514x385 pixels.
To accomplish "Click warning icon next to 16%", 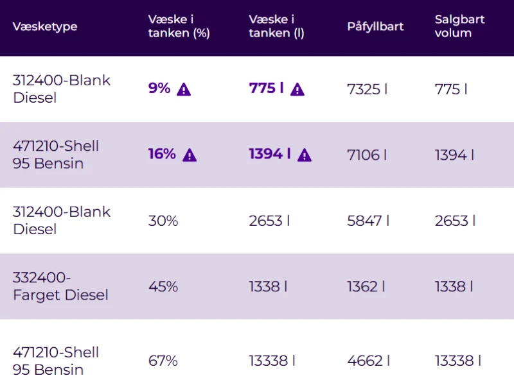I will pos(190,155).
